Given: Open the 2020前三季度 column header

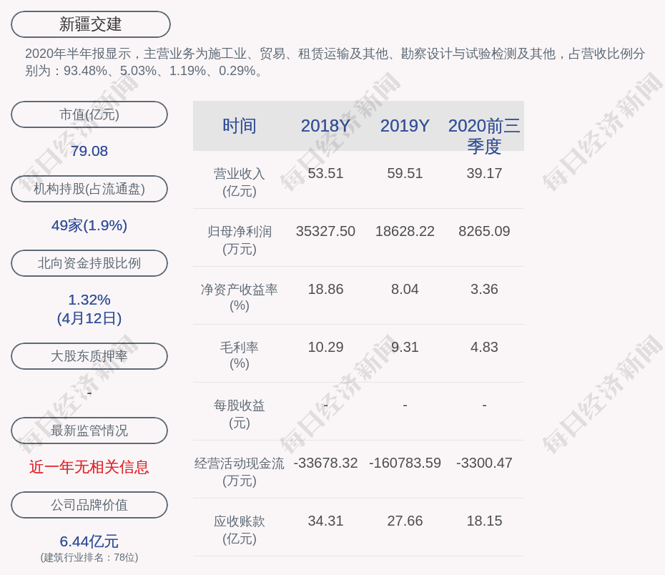Looking at the screenshot, I should pyautogui.click(x=485, y=136).
